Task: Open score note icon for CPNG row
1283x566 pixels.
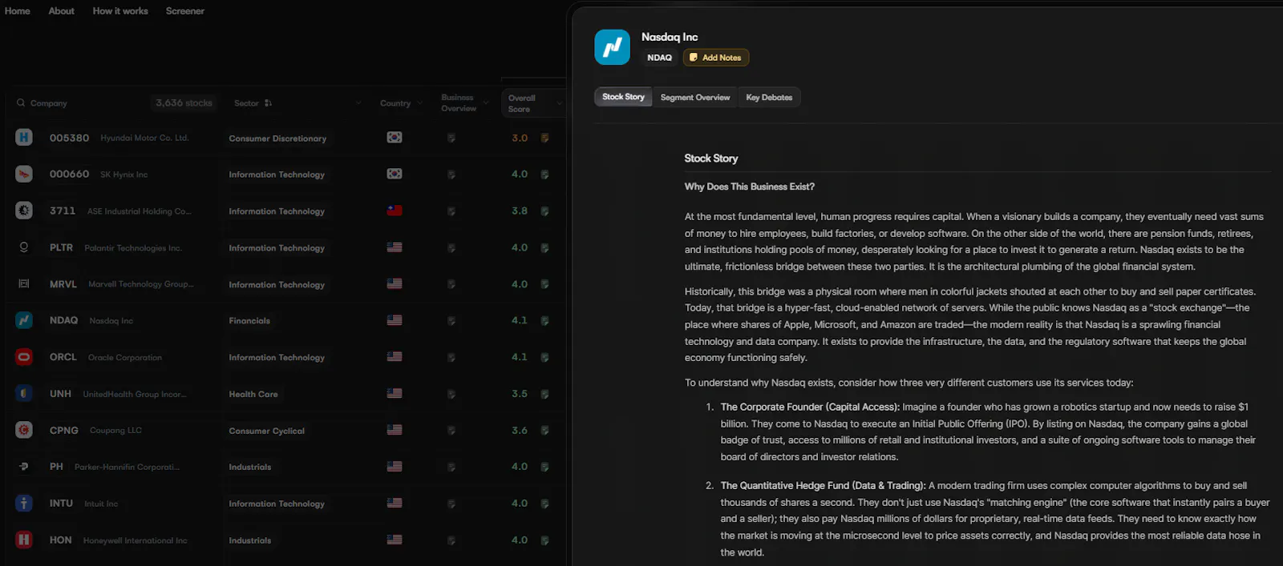Action: click(x=544, y=431)
